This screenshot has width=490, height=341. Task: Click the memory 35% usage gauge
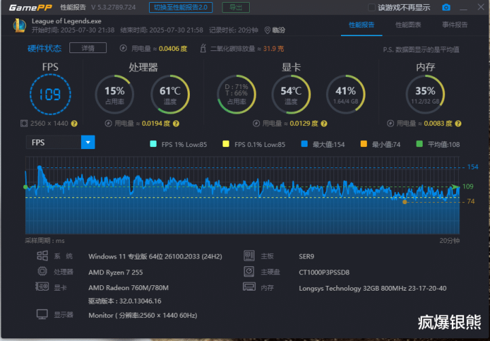click(425, 94)
